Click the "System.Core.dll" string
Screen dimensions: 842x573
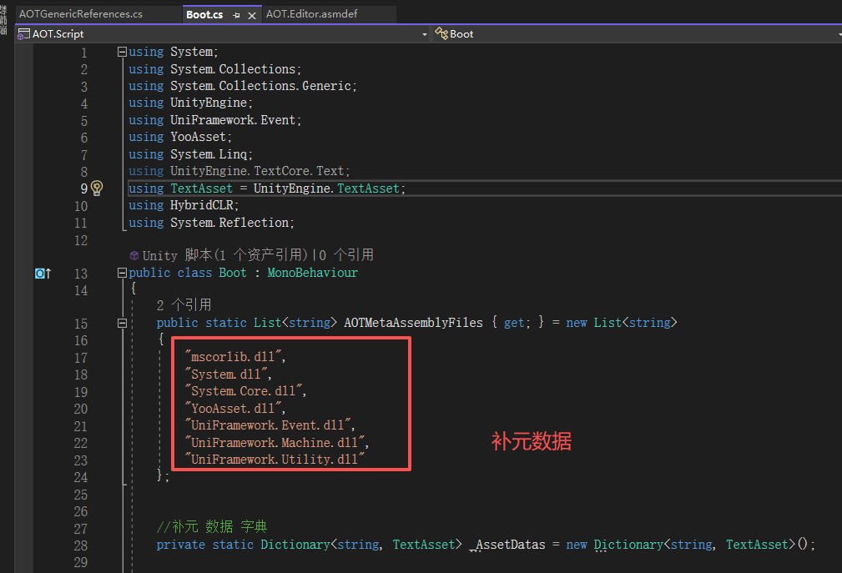point(244,390)
